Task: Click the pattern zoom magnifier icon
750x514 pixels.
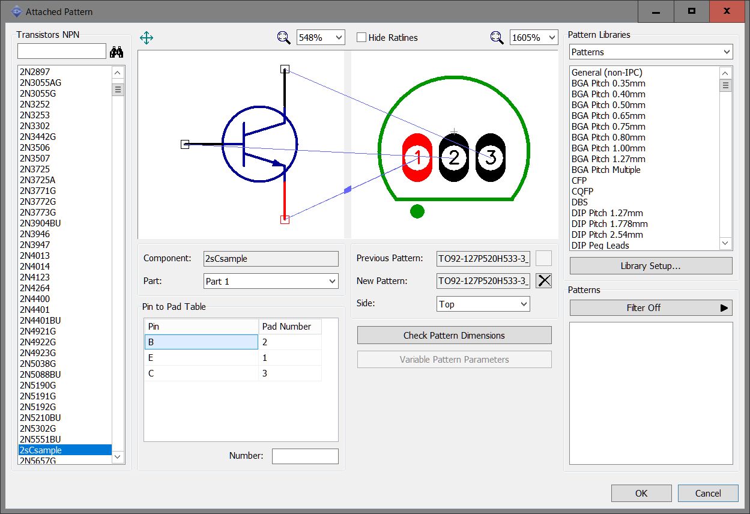Action: (x=497, y=37)
